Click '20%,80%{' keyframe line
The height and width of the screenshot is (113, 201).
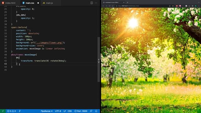pyautogui.click(x=21, y=15)
